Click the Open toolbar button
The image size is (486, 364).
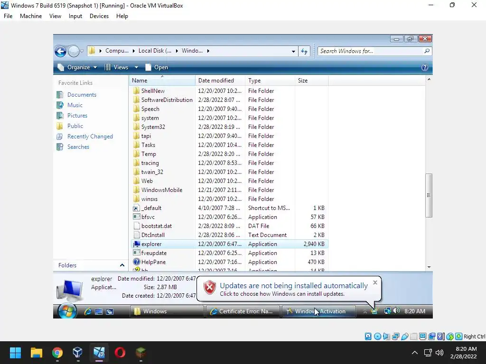tap(157, 67)
